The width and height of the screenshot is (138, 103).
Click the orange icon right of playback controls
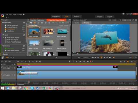pyautogui.click(x=114, y=58)
